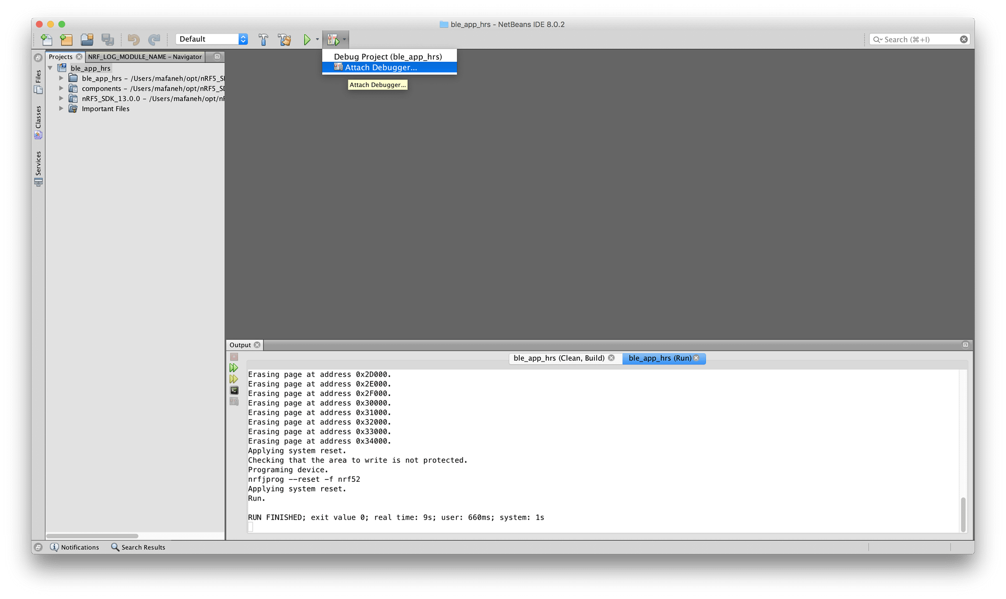The image size is (1006, 599).
Task: Expand the nRF5_SDK_13.0.0 folder node
Action: [x=61, y=98]
